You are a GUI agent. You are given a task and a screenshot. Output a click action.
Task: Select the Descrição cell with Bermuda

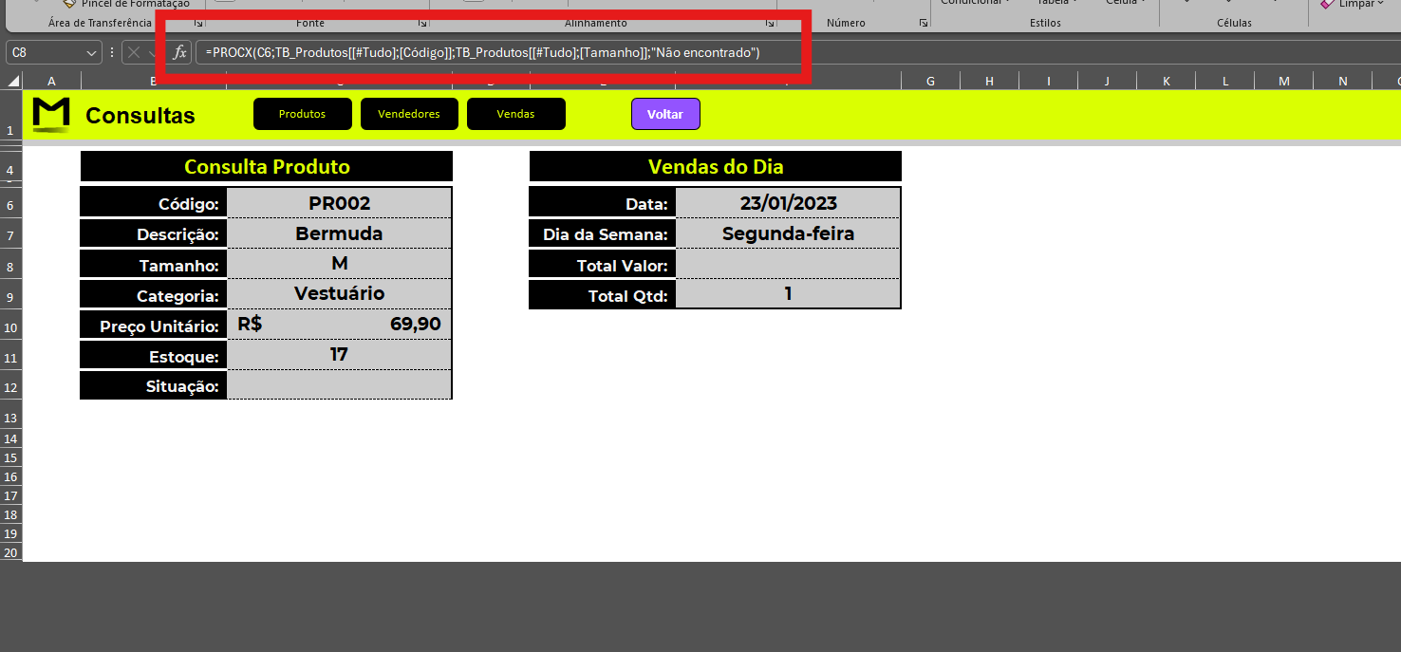(340, 233)
